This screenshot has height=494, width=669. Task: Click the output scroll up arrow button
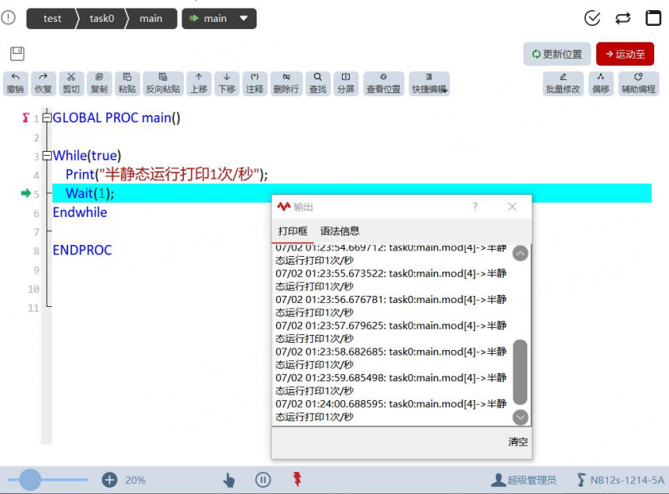pos(520,254)
